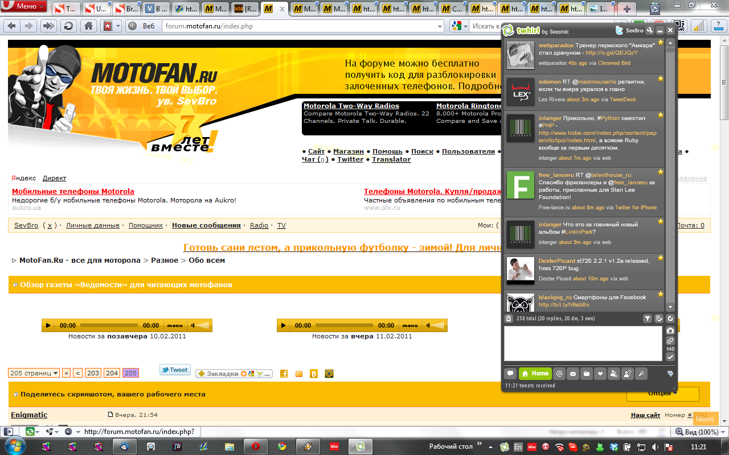Show favorites heart tab in twhirl
Image resolution: width=729 pixels, height=455 pixels.
pyautogui.click(x=600, y=374)
